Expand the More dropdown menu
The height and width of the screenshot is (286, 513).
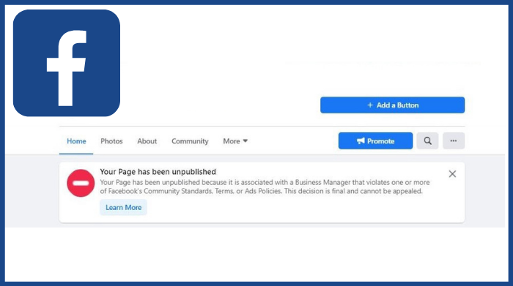coord(235,141)
